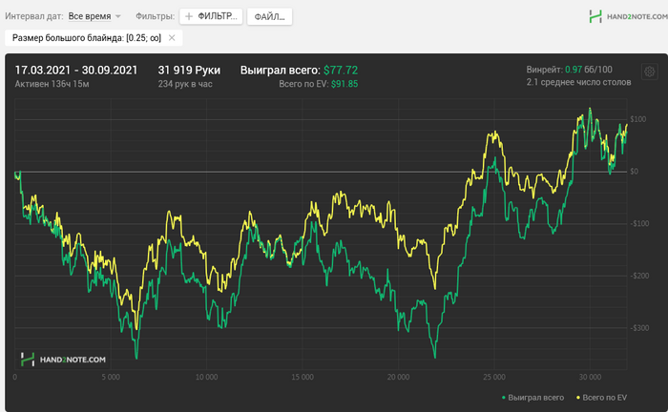
Task: Open the 'Все время' date interval dropdown
Action: [94, 16]
